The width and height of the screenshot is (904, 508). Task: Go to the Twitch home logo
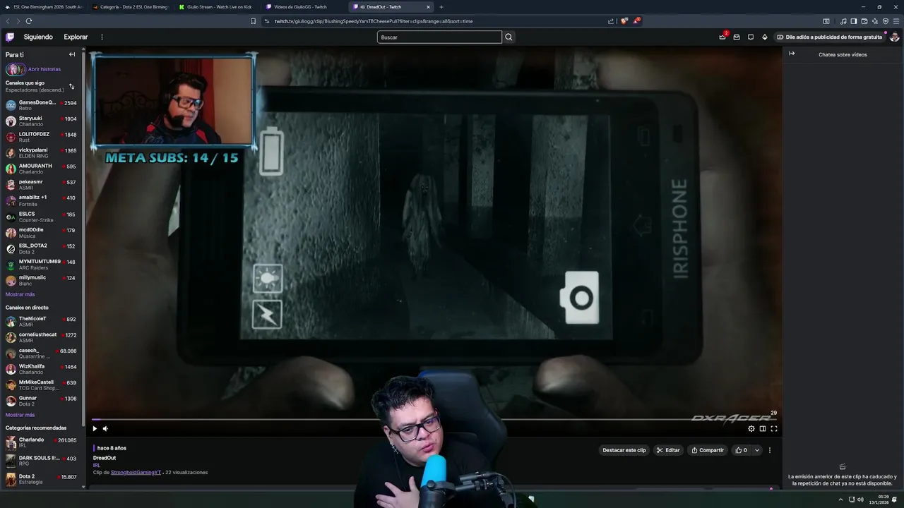click(10, 37)
